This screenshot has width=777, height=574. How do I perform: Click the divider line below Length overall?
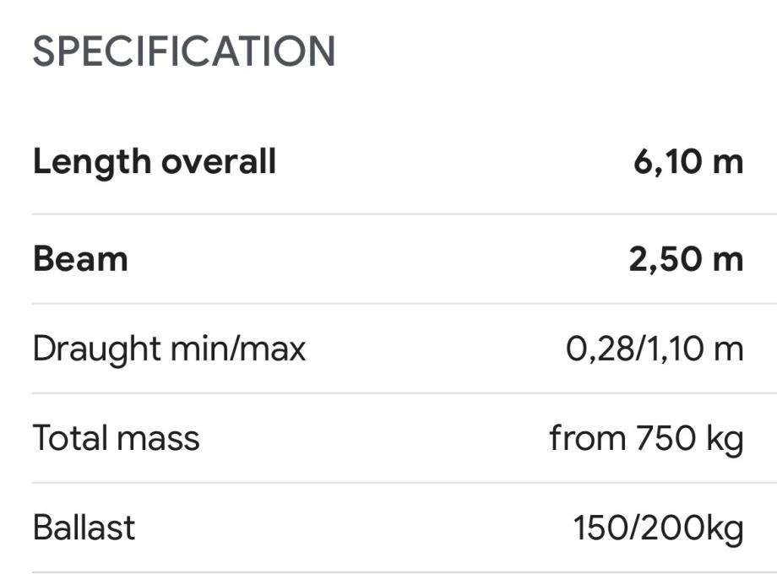point(388,214)
